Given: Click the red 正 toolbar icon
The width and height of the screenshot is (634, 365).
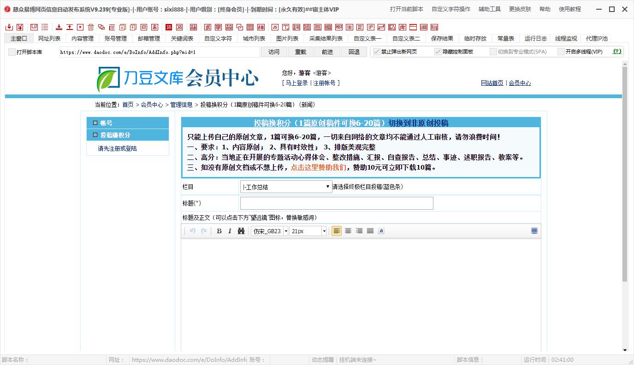Looking at the screenshot, I should point(360,27).
